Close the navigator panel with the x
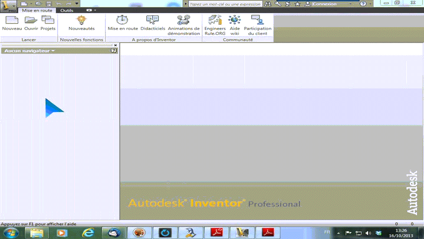 coord(115,45)
